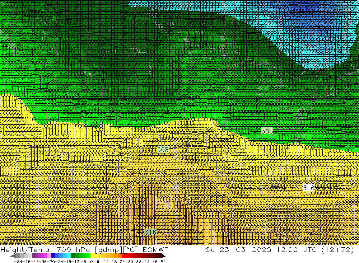Image resolution: width=359 pixels, height=263 pixels.
Task: Click the bright yellow legend swatch above 0
Action: click(x=92, y=256)
